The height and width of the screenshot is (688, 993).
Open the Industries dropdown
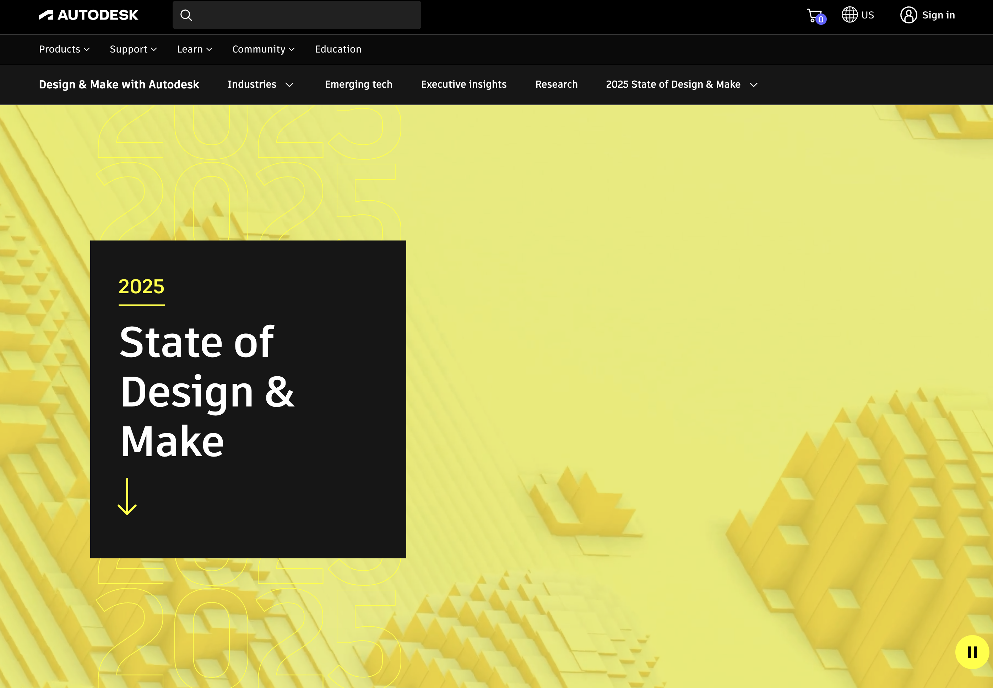pyautogui.click(x=260, y=84)
